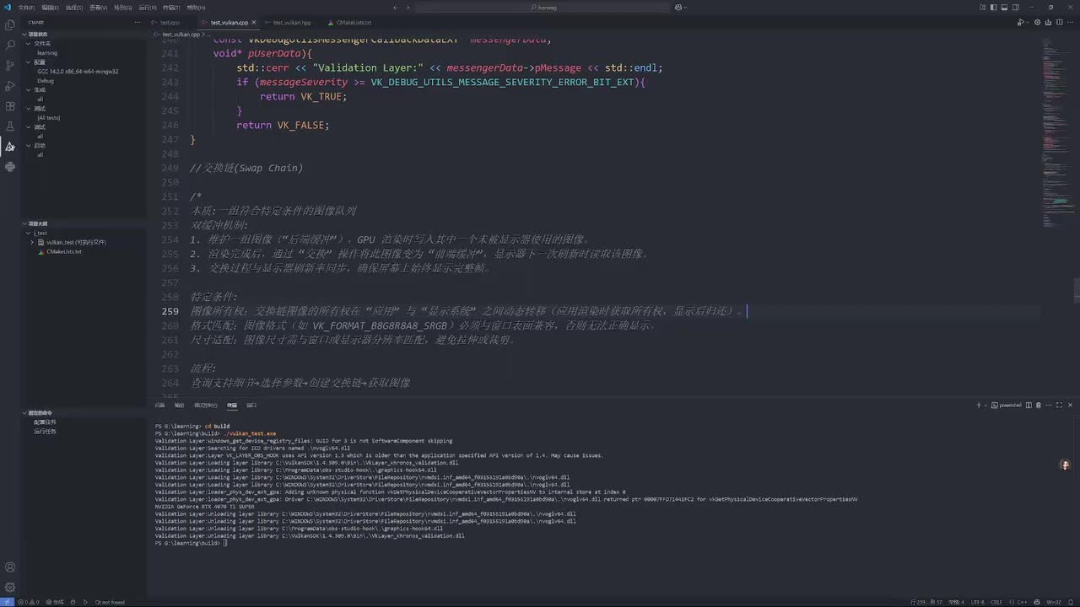
Task: Open the Copilot chat icon
Action: (x=680, y=7)
